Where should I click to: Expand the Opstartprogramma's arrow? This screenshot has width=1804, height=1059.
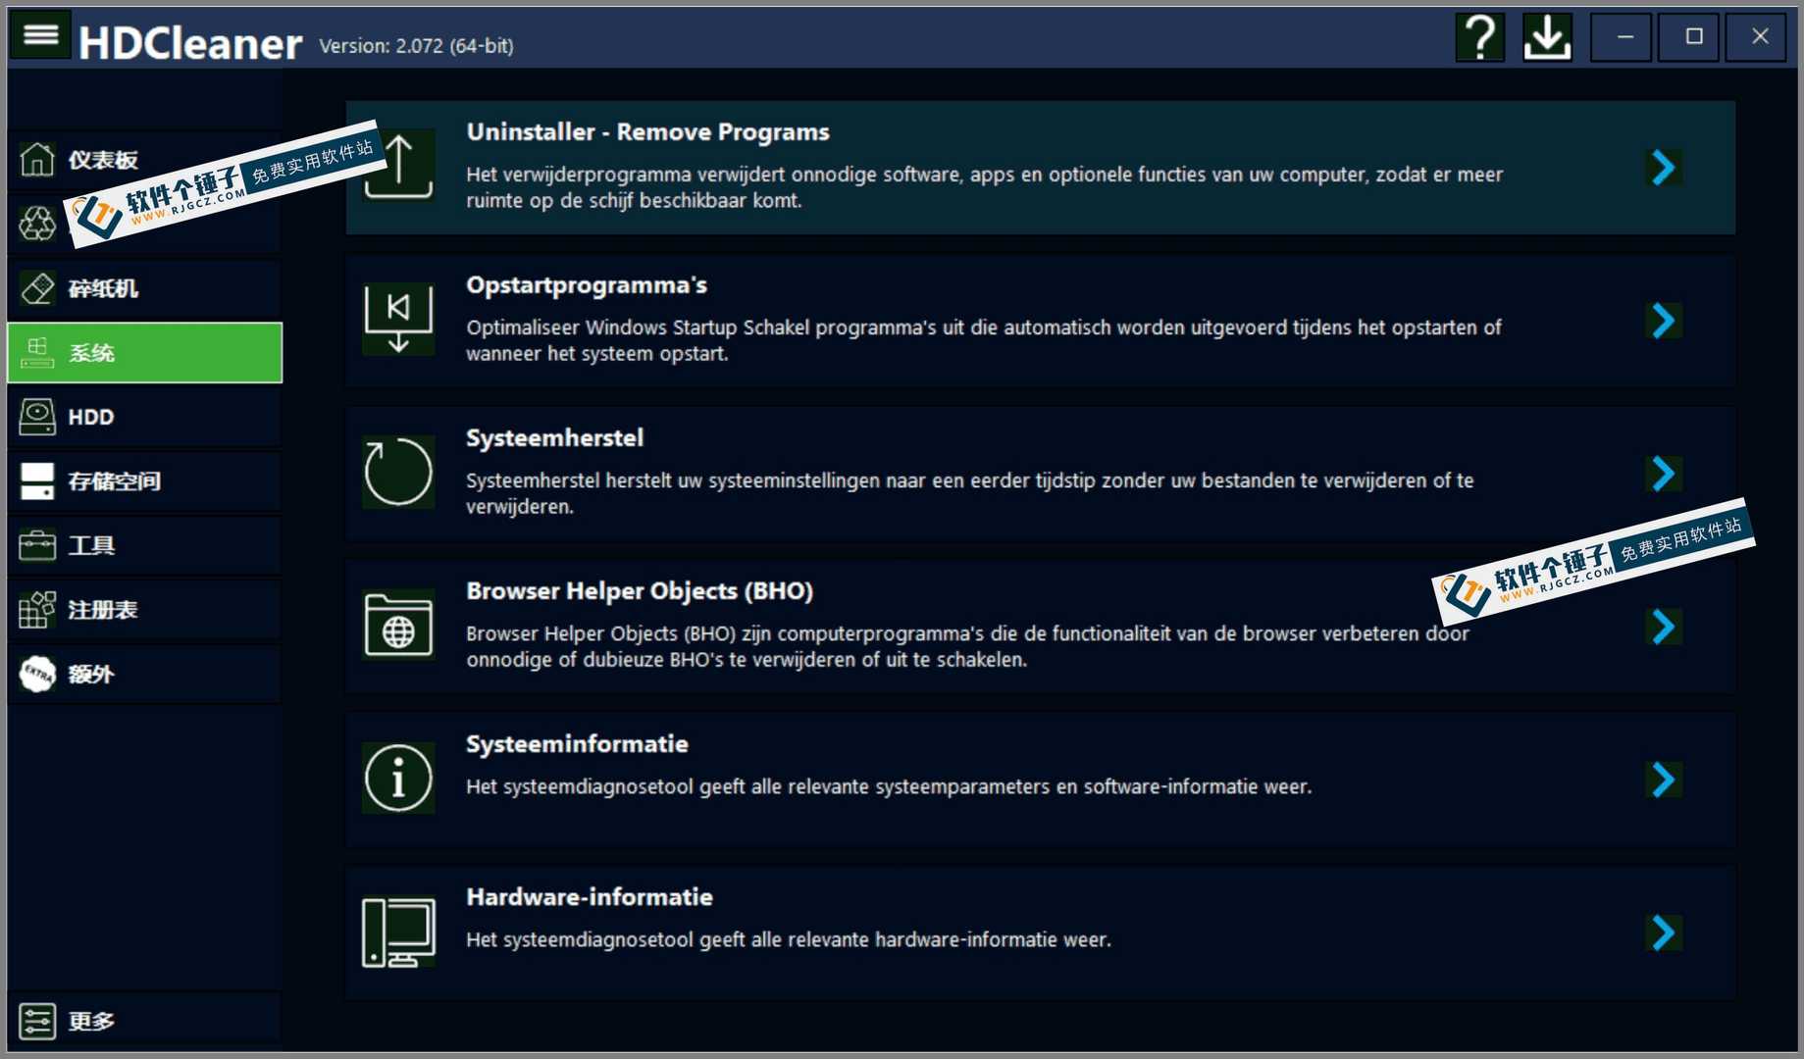[1664, 321]
